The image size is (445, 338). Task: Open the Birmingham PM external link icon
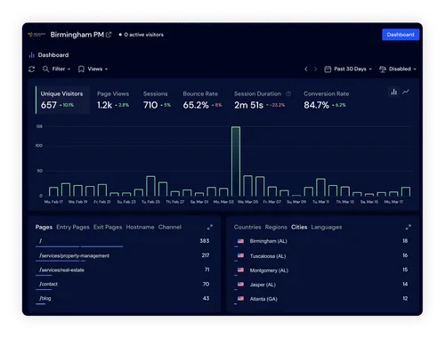pyautogui.click(x=109, y=35)
